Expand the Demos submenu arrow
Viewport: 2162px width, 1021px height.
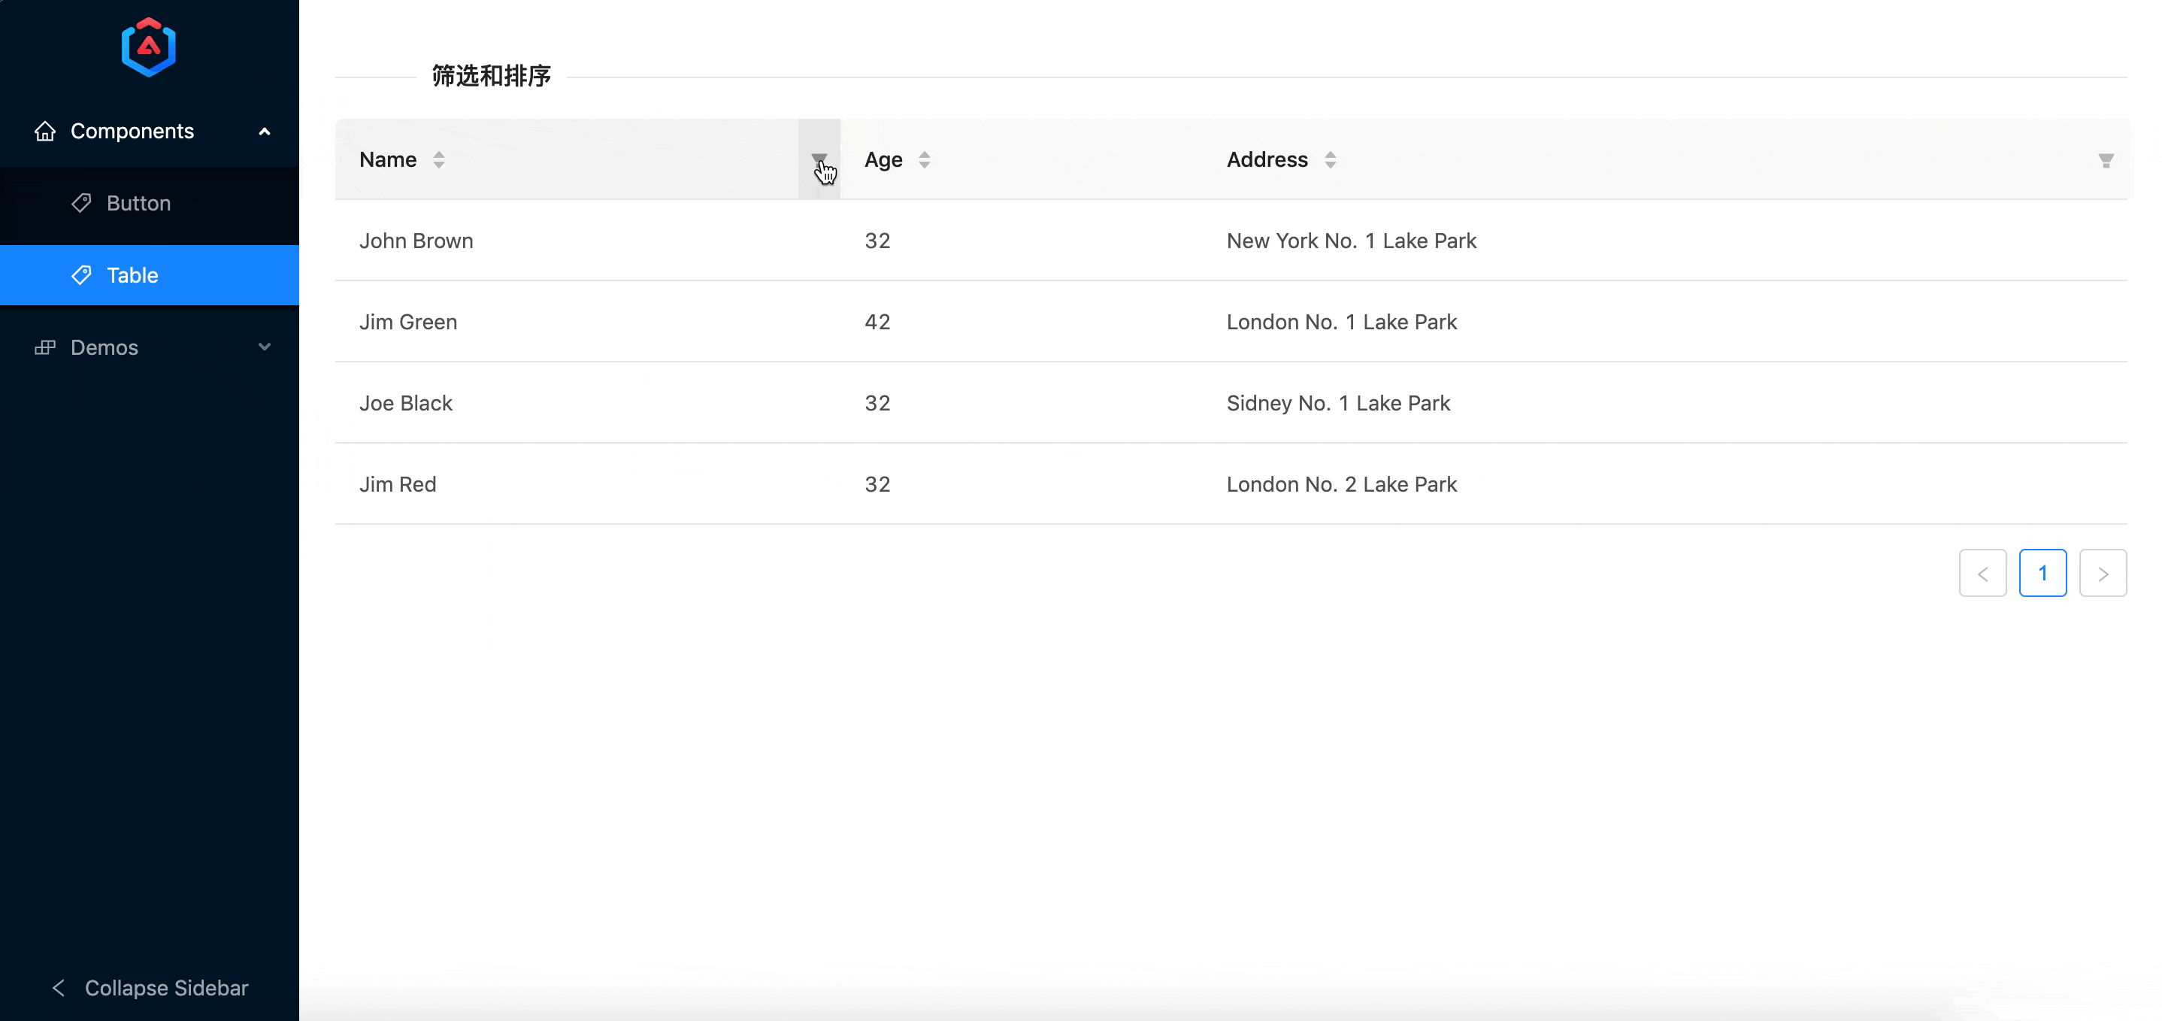coord(265,347)
